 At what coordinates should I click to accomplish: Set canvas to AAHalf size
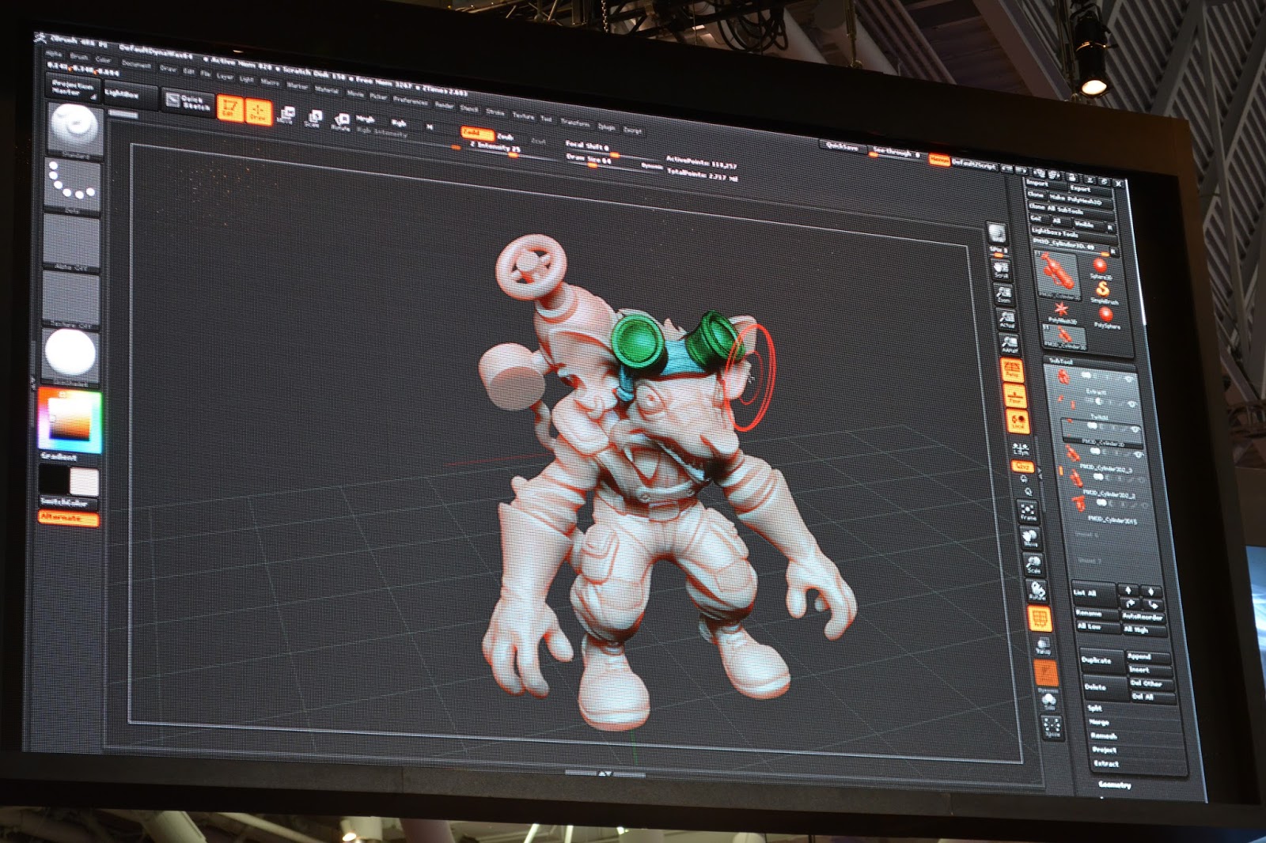[1009, 345]
